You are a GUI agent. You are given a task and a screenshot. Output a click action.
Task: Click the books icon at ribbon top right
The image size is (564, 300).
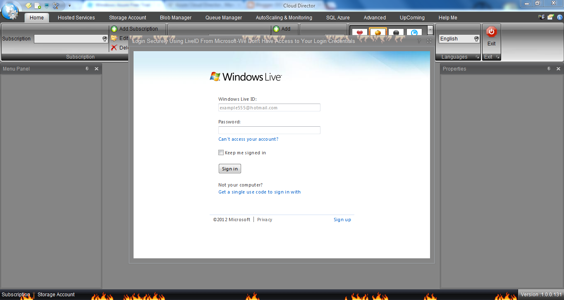click(541, 17)
